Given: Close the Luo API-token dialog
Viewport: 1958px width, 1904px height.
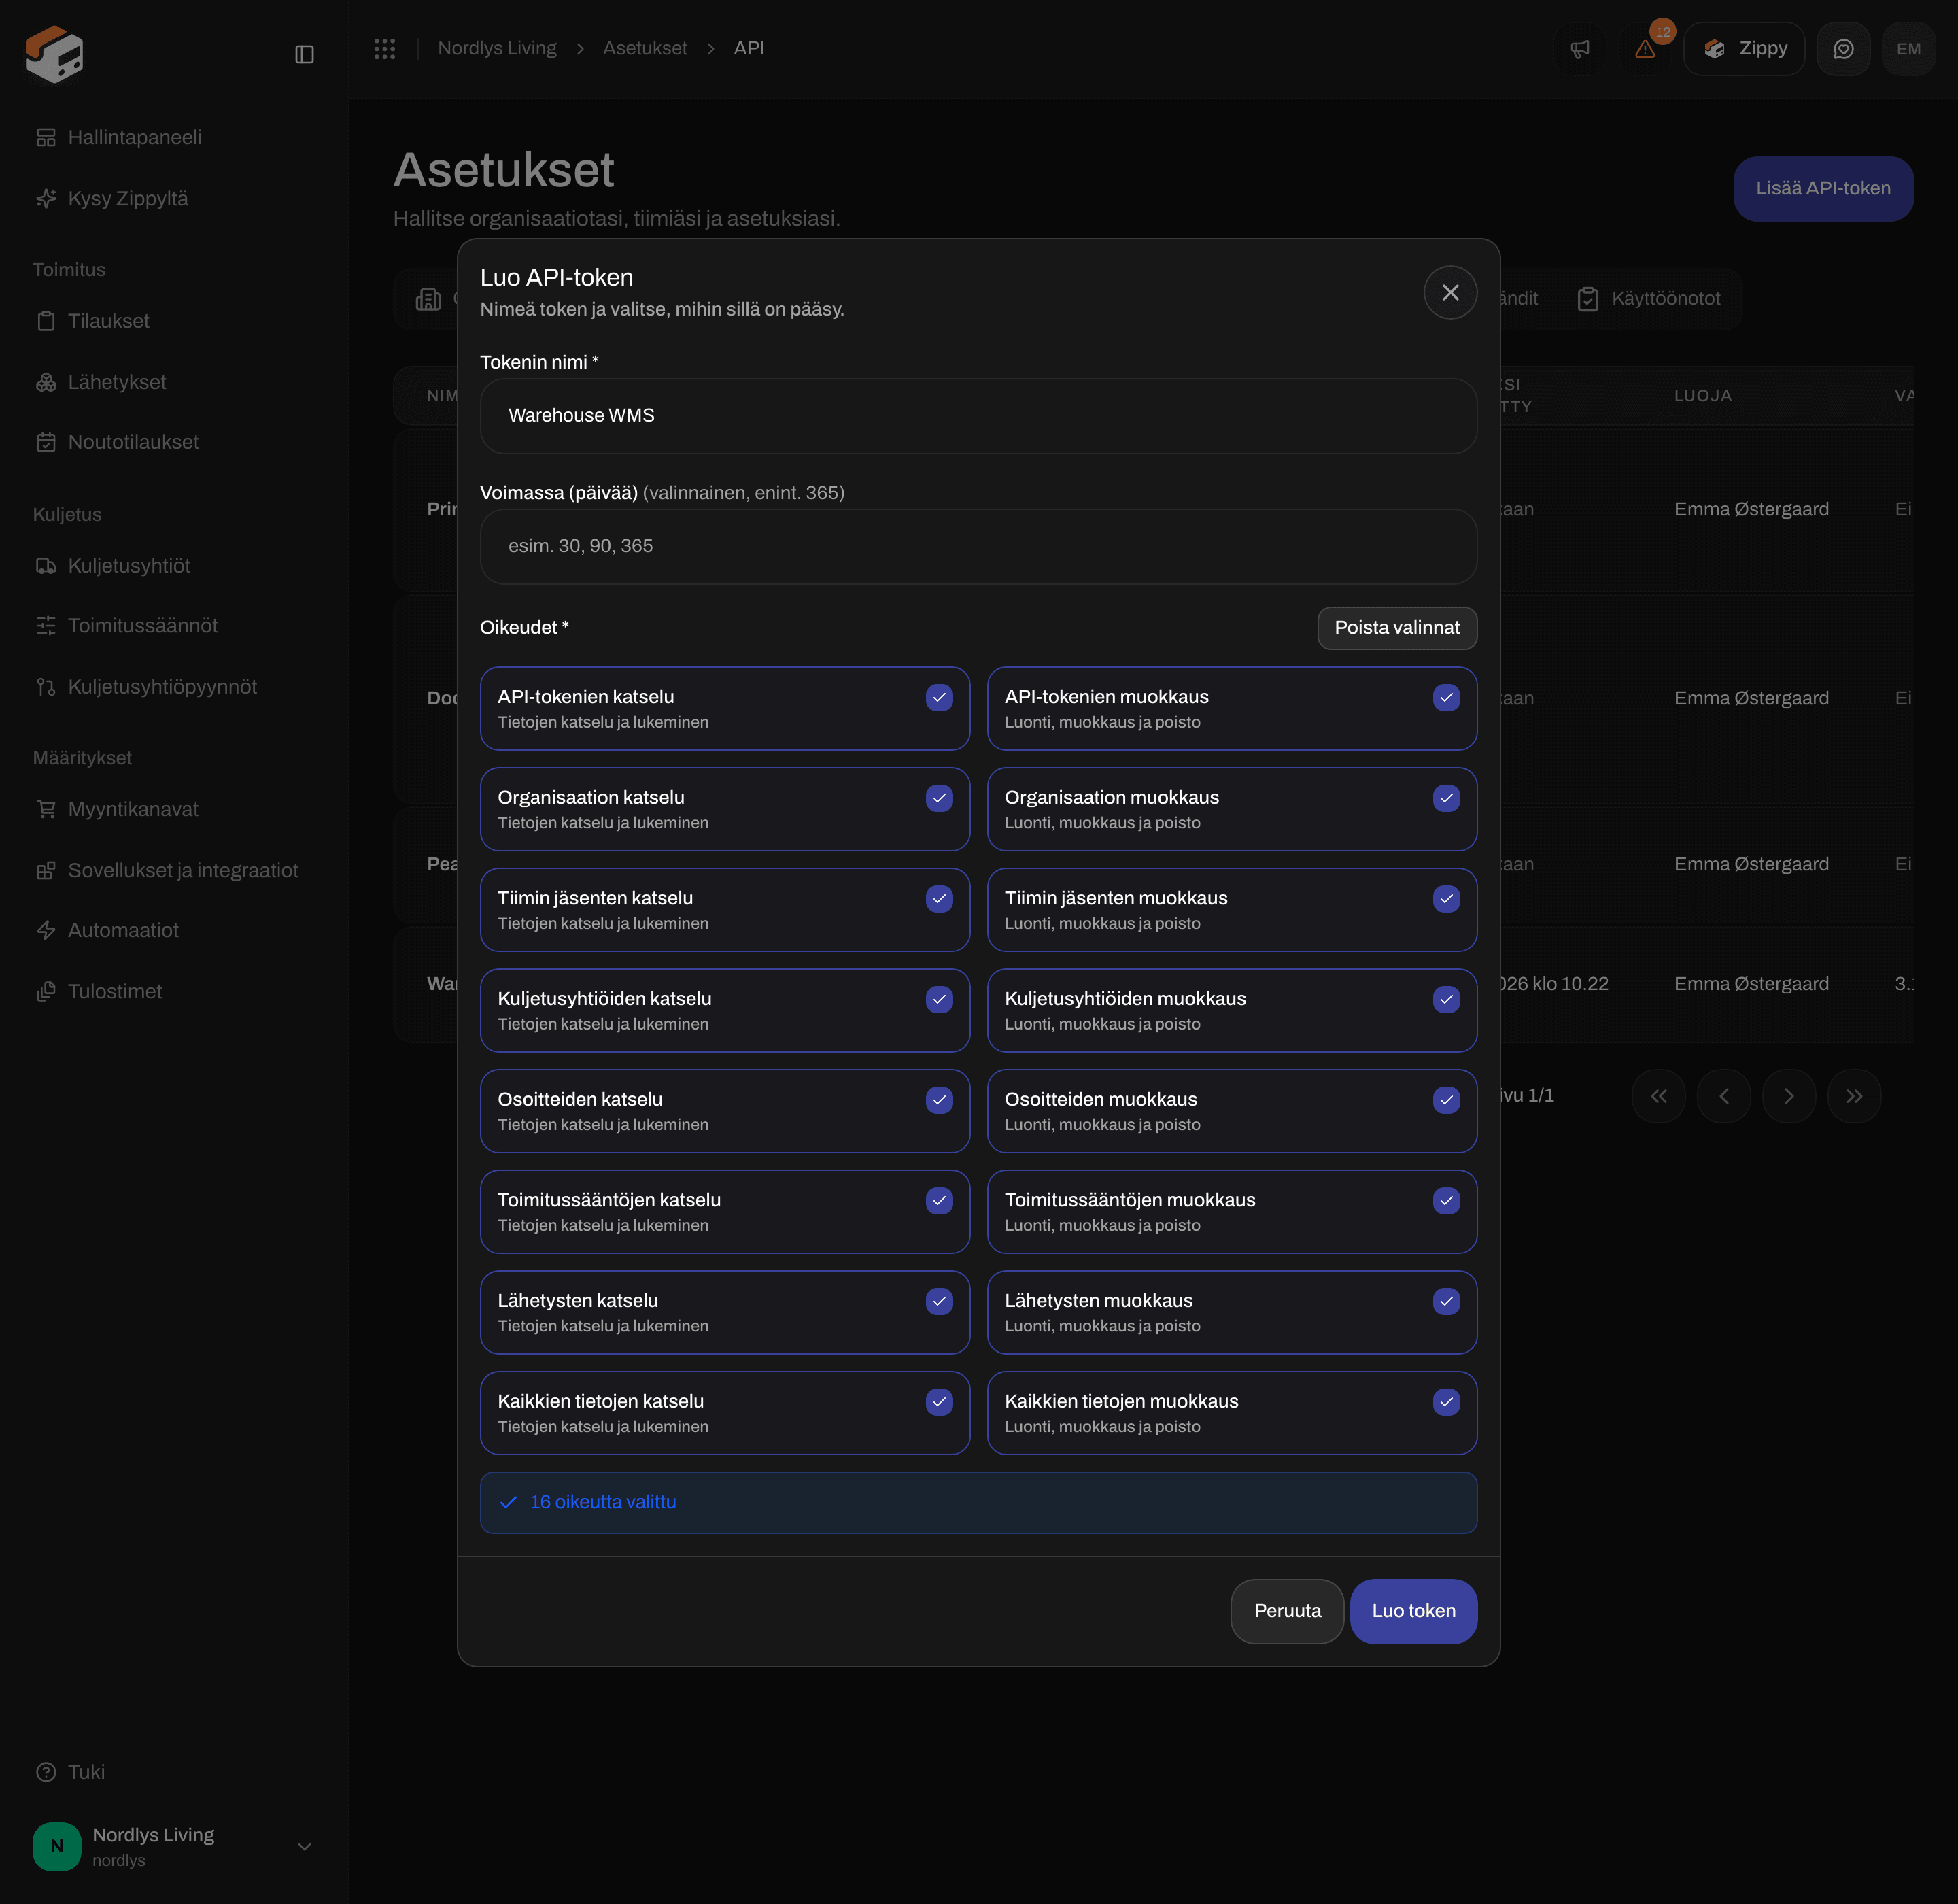Looking at the screenshot, I should click(x=1450, y=292).
